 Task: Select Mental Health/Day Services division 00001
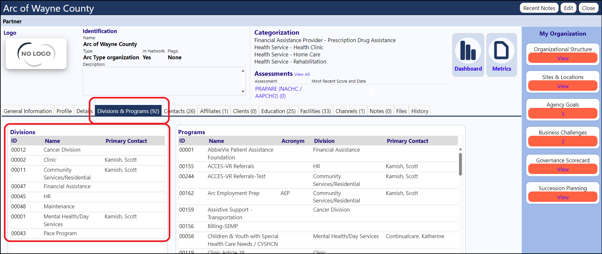coord(87,220)
